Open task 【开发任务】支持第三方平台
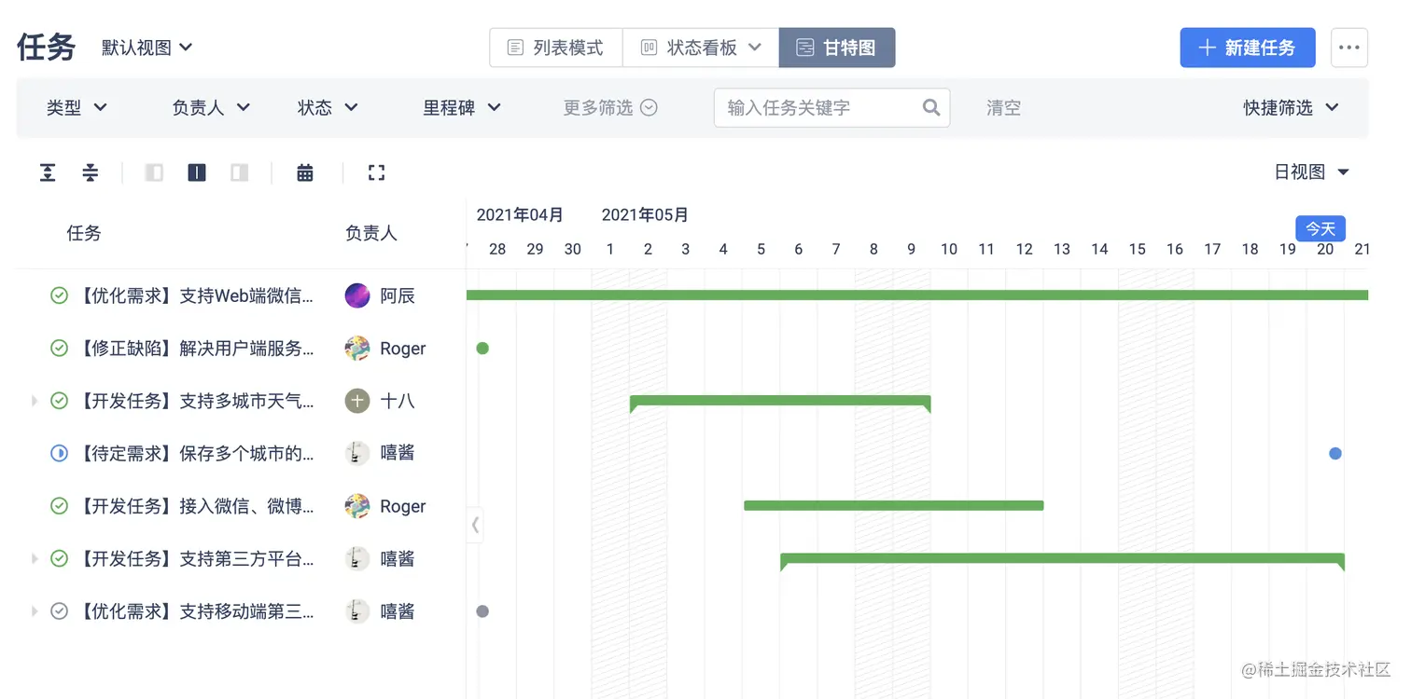Viewport: 1411px width, 699px height. point(196,558)
